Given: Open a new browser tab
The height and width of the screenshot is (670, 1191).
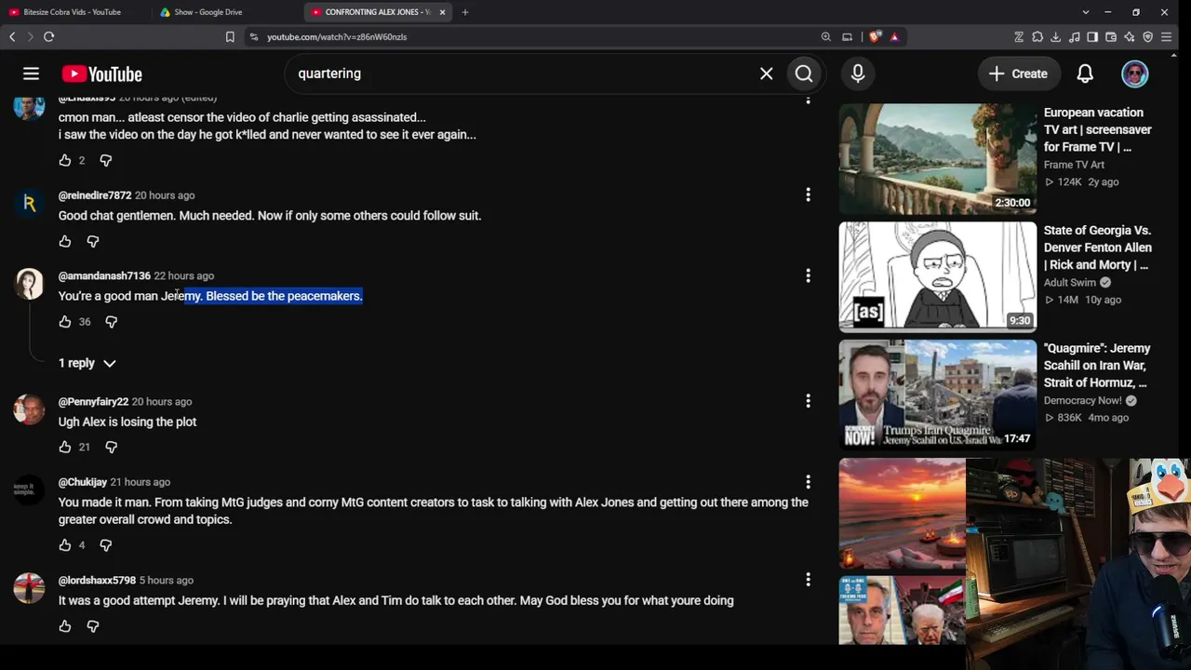Looking at the screenshot, I should tap(465, 12).
